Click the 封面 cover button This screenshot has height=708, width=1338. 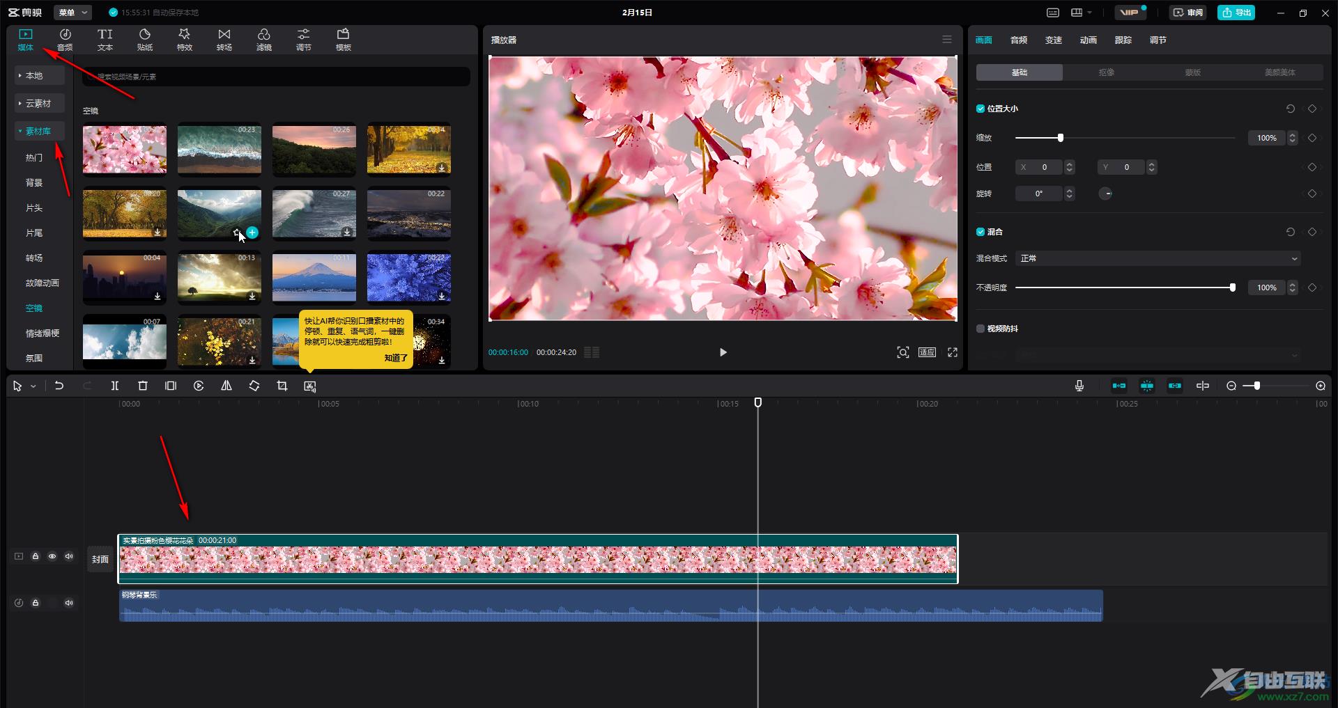tap(100, 559)
